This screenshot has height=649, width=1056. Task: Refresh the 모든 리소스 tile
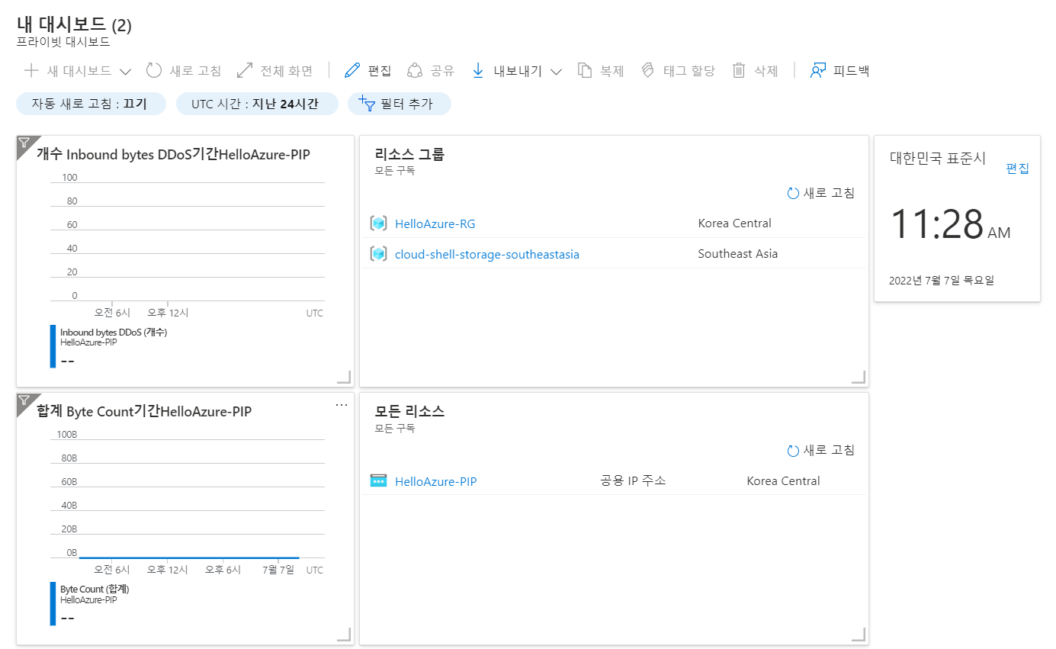pos(821,450)
